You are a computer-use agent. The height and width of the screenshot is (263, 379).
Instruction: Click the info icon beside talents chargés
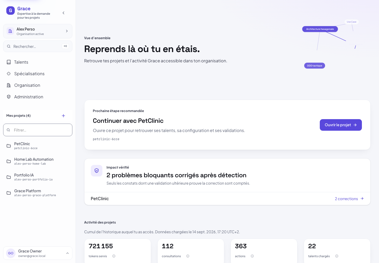click(x=337, y=256)
